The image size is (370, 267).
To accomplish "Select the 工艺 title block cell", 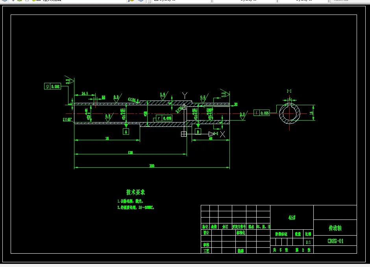I will coord(206,251).
